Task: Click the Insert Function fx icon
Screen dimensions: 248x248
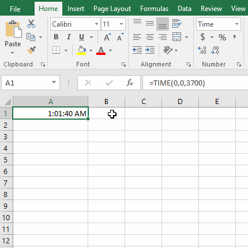Action: (130, 83)
